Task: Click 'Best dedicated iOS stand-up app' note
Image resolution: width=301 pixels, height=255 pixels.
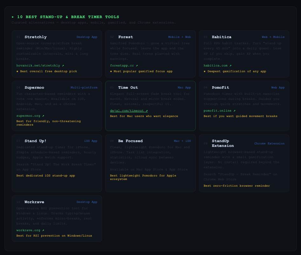Action: (46, 176)
